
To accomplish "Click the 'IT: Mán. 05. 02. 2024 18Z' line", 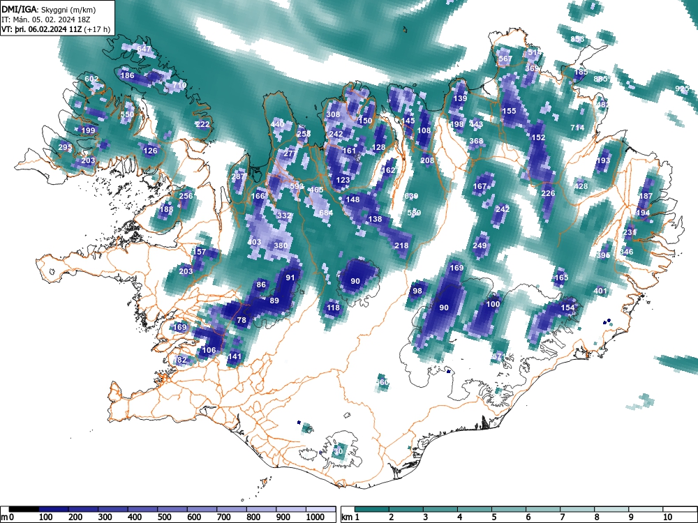I will [x=46, y=20].
